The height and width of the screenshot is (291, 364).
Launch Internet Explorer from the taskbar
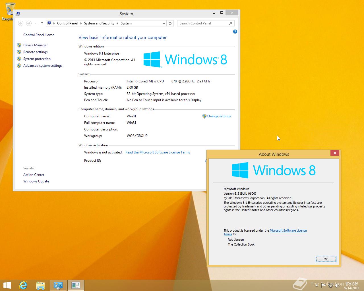click(x=23, y=285)
